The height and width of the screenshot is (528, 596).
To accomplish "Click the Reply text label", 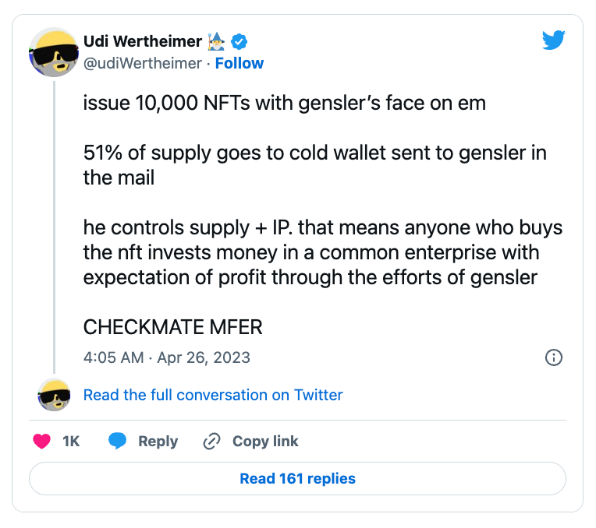I will tap(158, 442).
